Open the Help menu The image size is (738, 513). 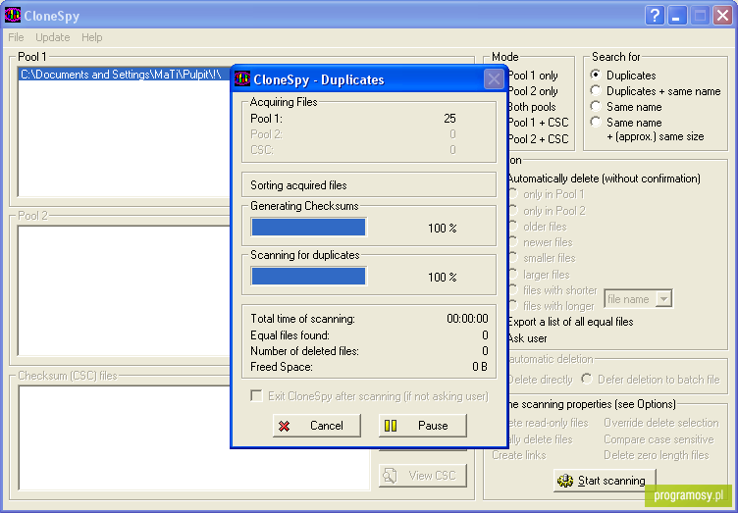pos(92,37)
